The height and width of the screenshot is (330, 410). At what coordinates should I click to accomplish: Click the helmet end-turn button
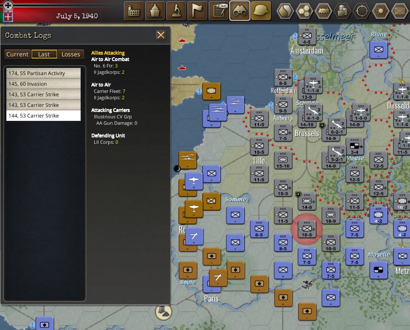pos(261,11)
